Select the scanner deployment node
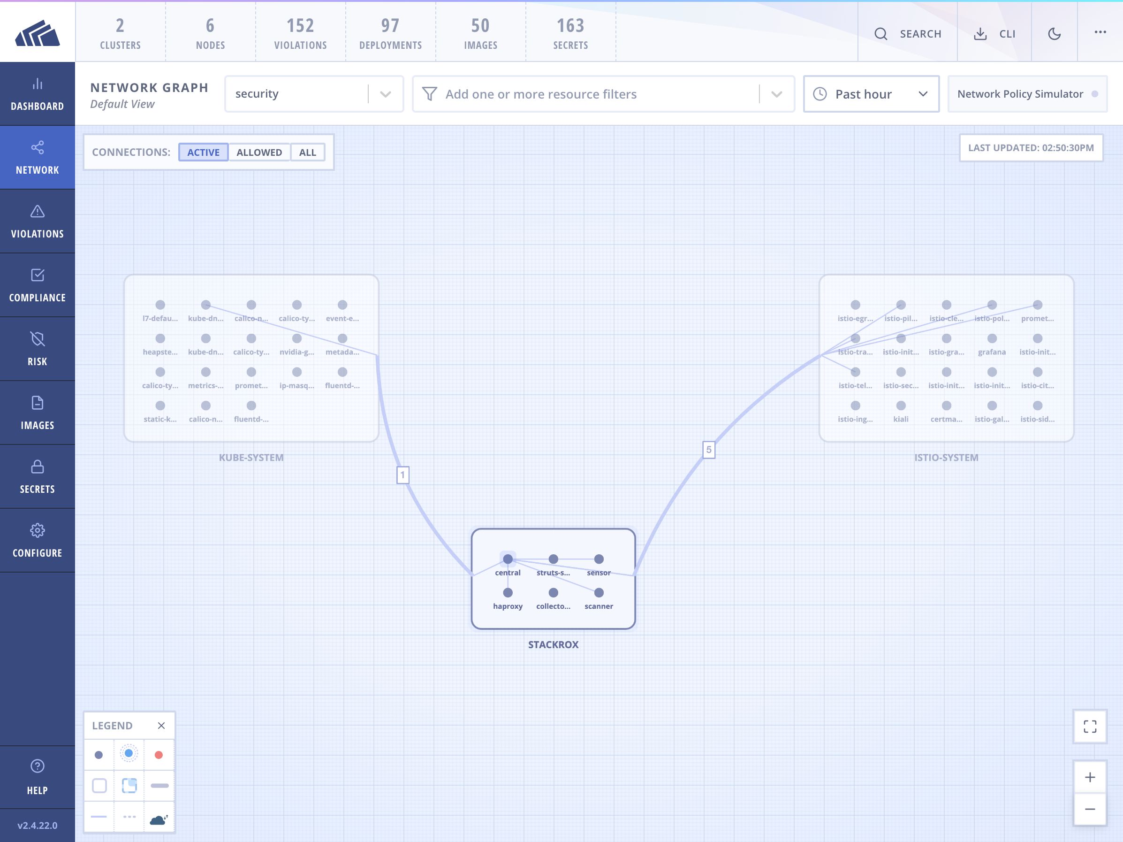Image resolution: width=1123 pixels, height=842 pixels. pos(599,593)
